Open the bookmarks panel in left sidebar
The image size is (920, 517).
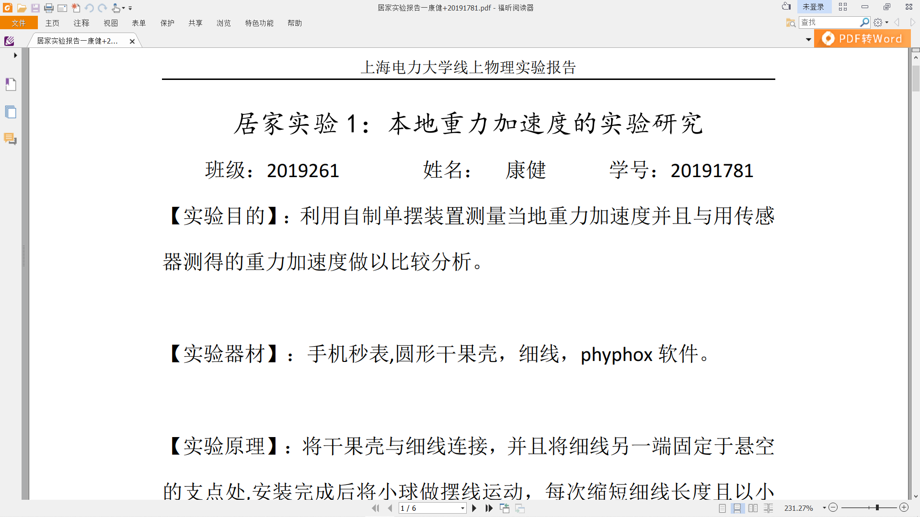[11, 85]
